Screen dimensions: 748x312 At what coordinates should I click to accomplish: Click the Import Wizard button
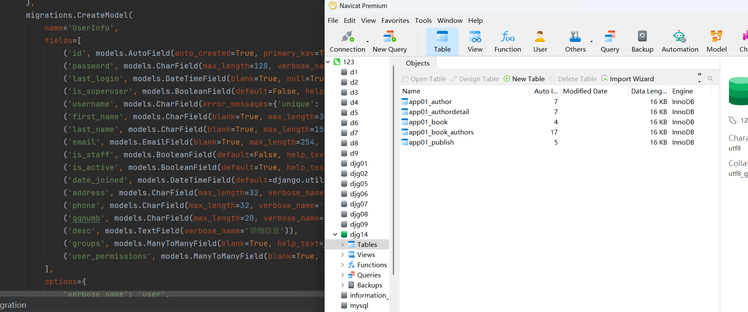tap(627, 79)
